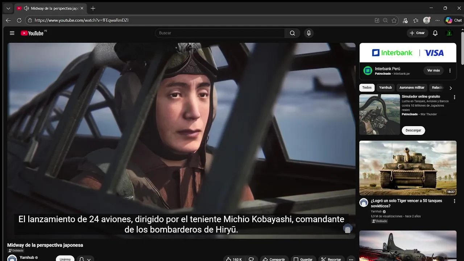The height and width of the screenshot is (261, 464).
Task: Open '¿Logró un solo Tiger vencer' video title
Action: coord(406,203)
